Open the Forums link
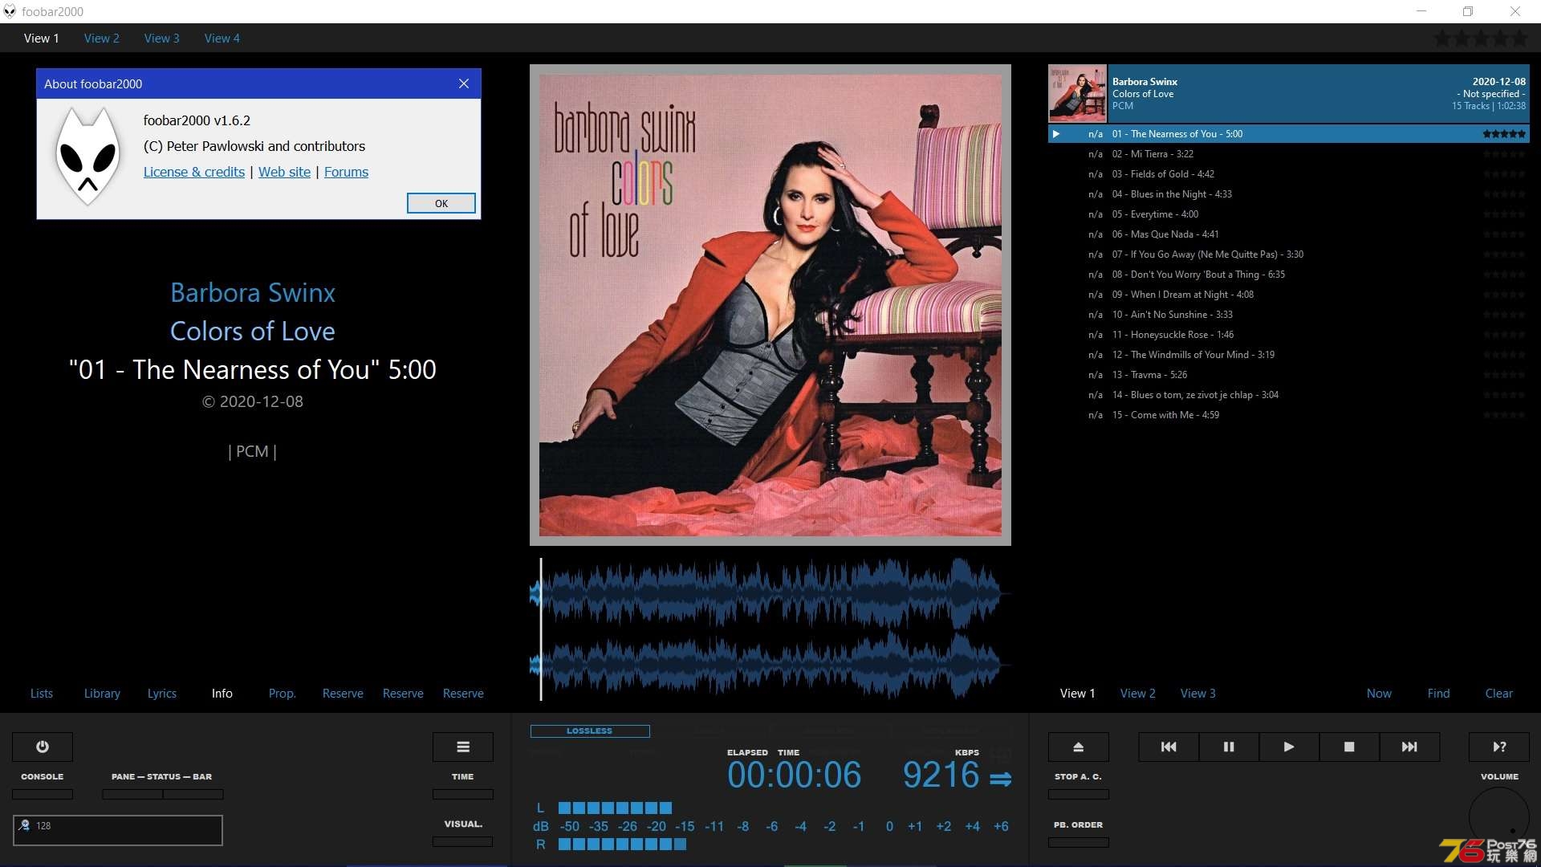This screenshot has width=1541, height=867. [x=346, y=172]
